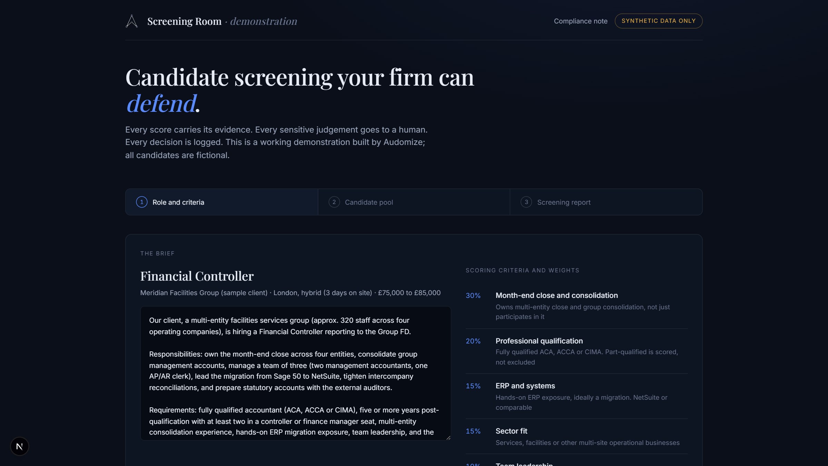Click the SYNTHETIC DATA ONLY badge
This screenshot has height=466, width=828.
pos(659,21)
